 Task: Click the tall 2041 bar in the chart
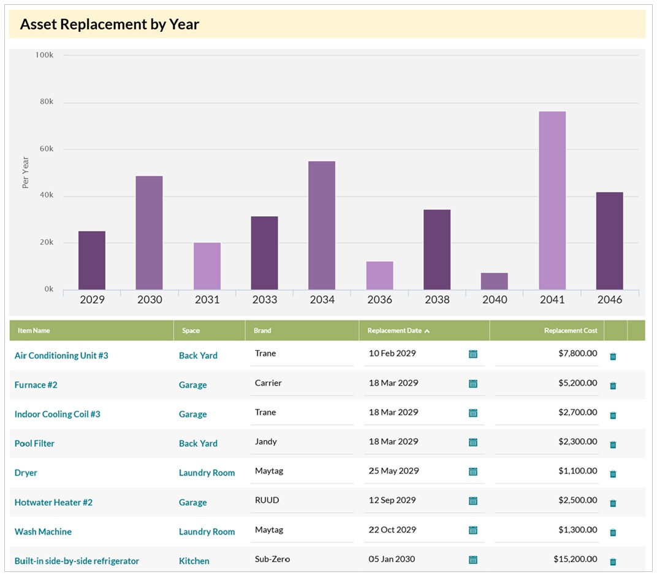point(552,196)
